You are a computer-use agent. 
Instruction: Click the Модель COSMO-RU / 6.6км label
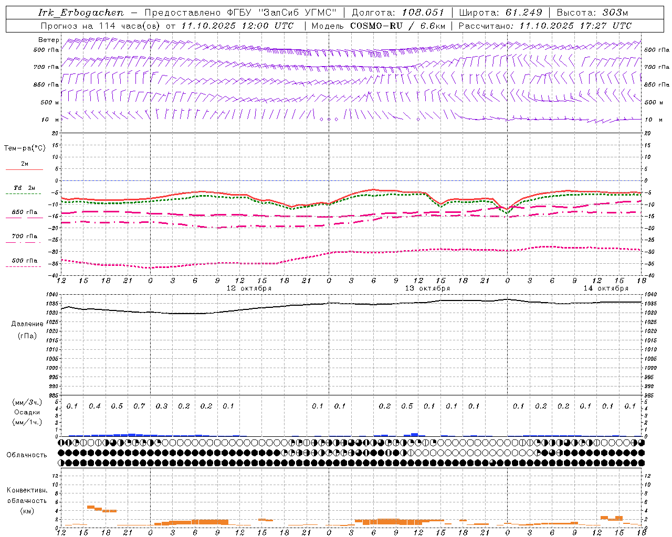(x=379, y=26)
